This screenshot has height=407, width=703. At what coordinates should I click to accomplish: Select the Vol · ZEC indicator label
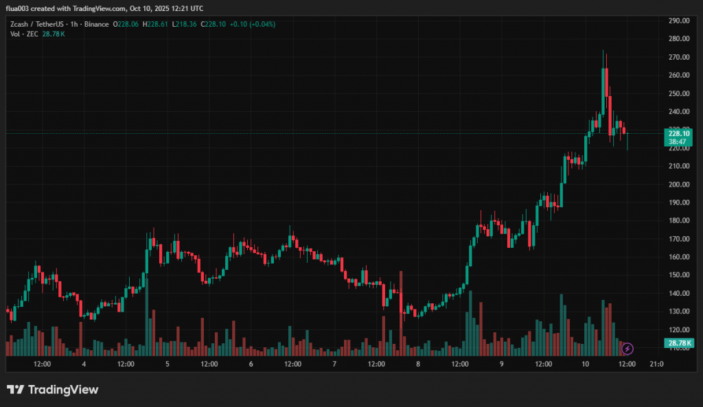[23, 34]
